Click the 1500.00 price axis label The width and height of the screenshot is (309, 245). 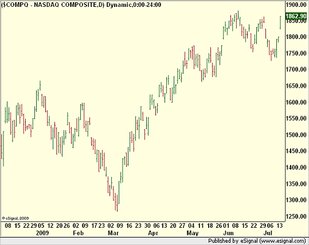[x=296, y=135]
